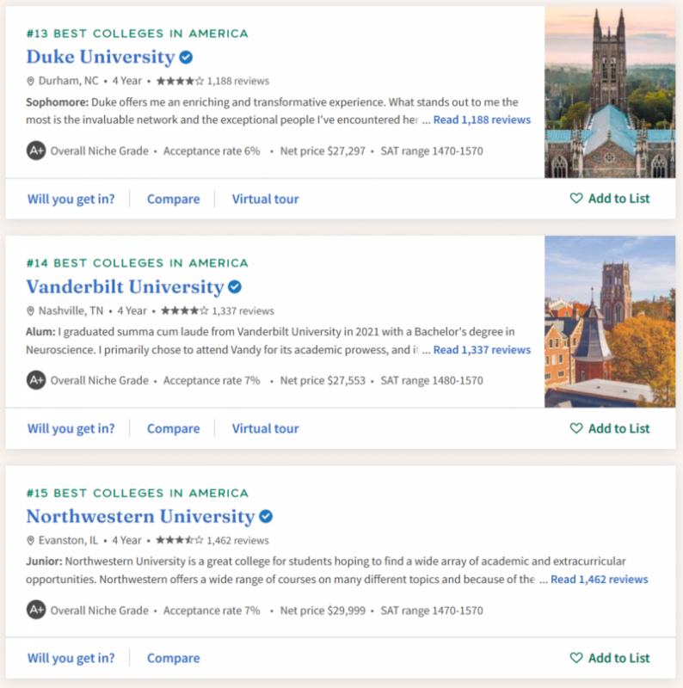Click Northwestern's verified checkmark badge

click(266, 517)
